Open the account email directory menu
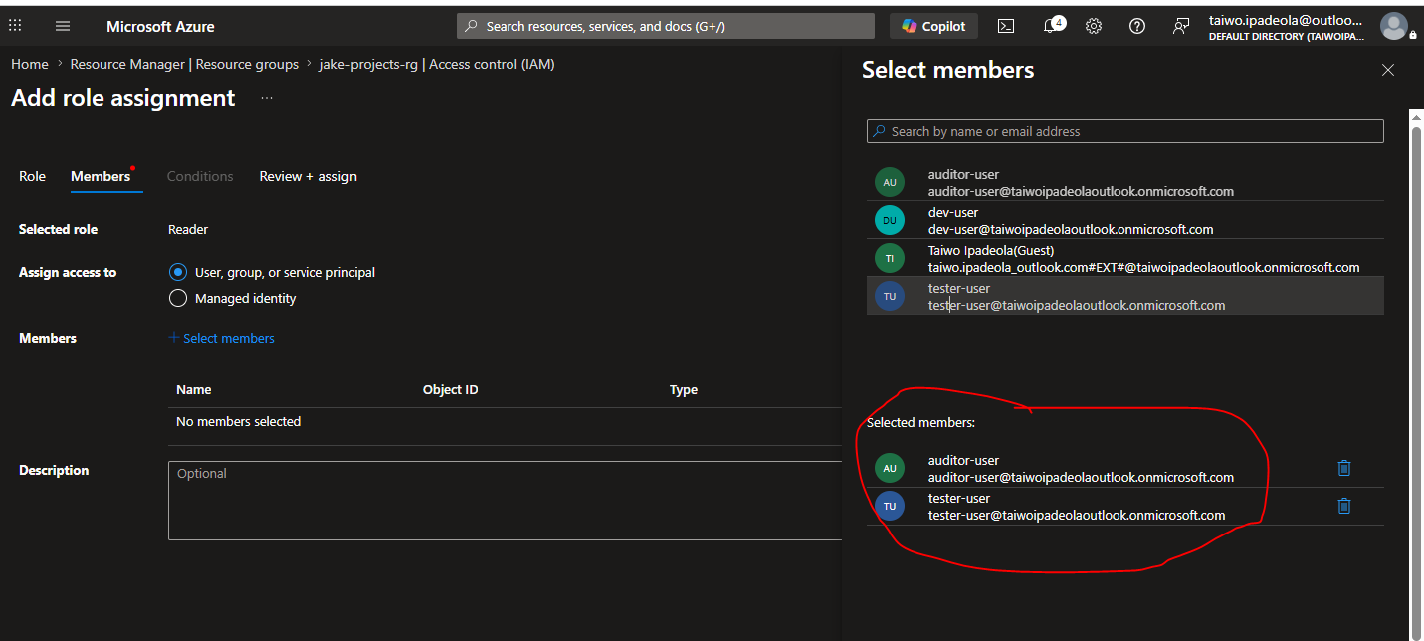The width and height of the screenshot is (1424, 641). coord(1289,27)
